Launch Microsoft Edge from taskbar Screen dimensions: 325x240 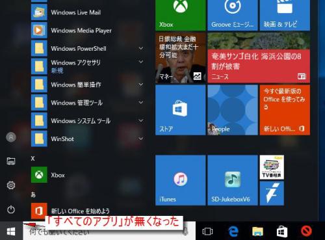(x=233, y=232)
